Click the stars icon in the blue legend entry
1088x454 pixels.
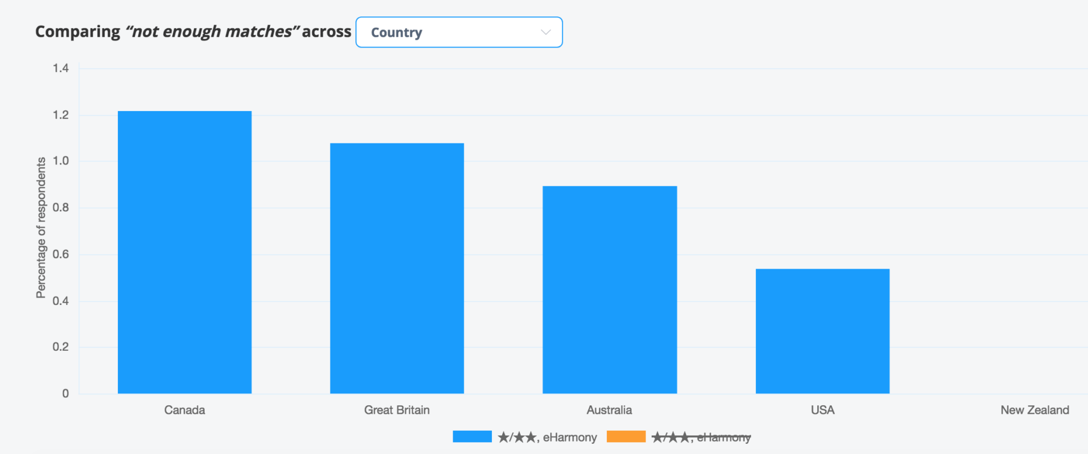[517, 437]
